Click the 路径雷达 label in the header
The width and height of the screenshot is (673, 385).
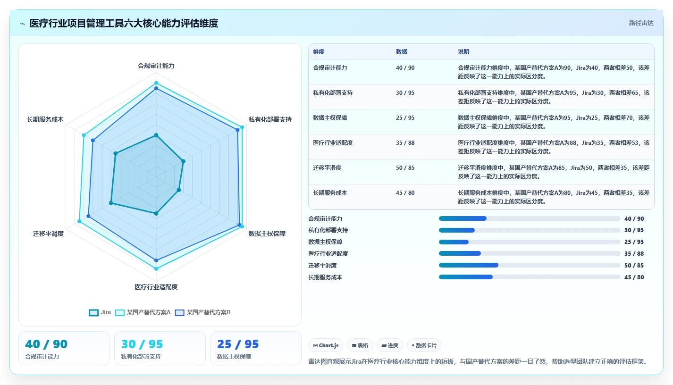click(641, 23)
